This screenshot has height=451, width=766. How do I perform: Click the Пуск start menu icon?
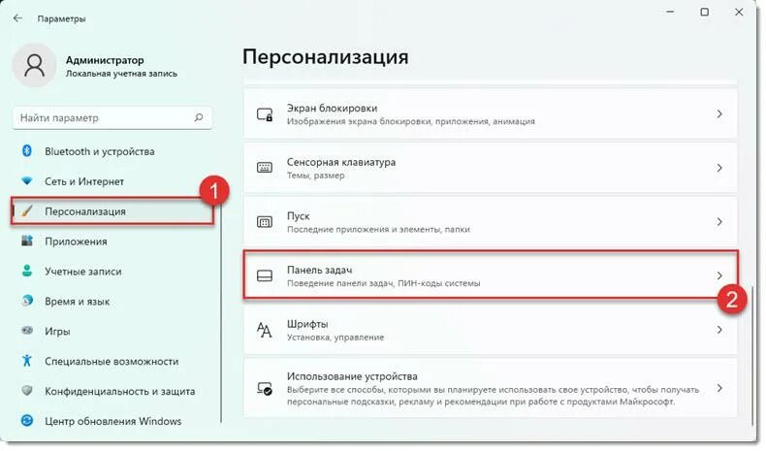(265, 222)
